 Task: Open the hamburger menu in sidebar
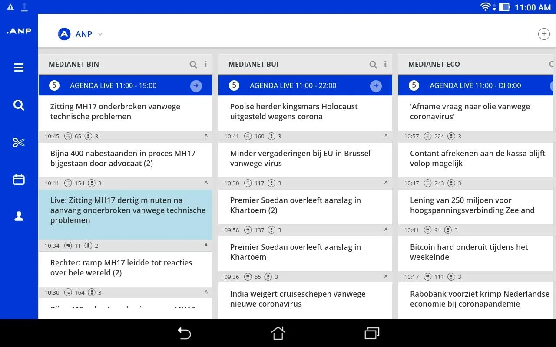[x=19, y=68]
